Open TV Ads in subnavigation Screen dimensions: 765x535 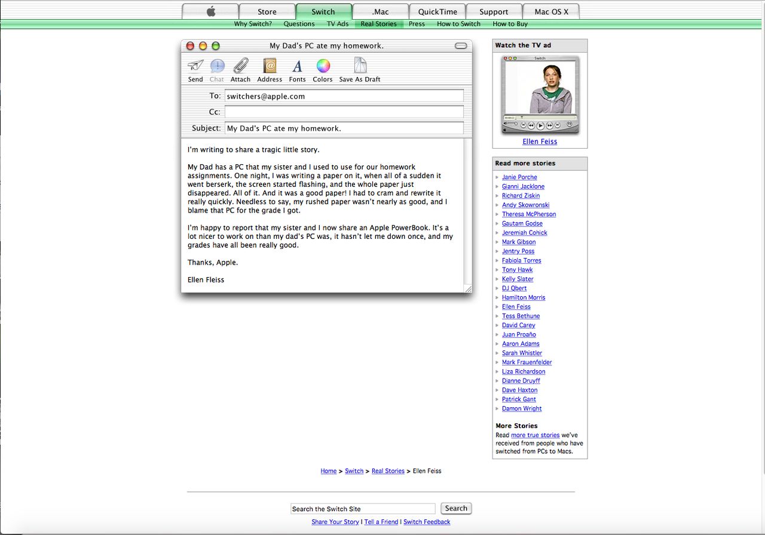click(x=338, y=24)
